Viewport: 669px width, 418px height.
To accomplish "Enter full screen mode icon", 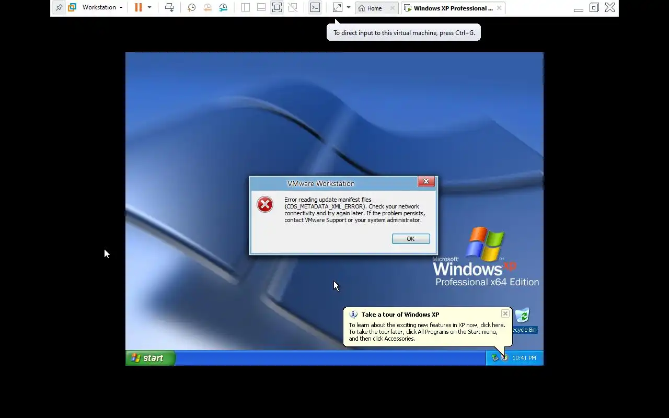I will [x=277, y=8].
